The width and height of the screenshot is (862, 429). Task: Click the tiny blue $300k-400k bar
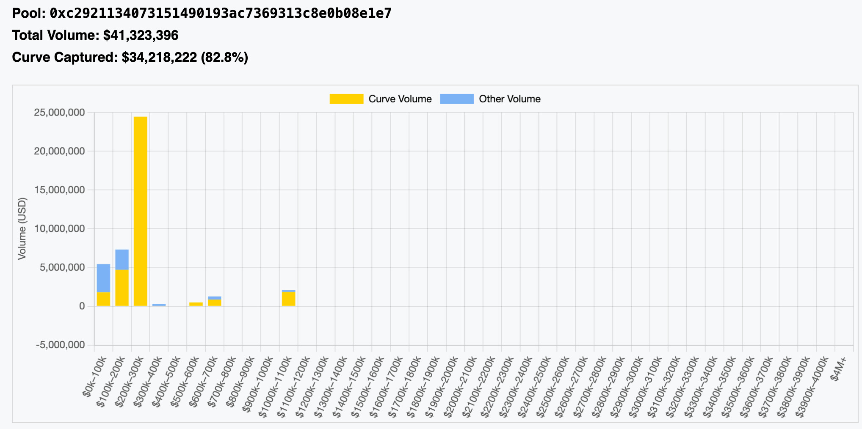coord(159,305)
